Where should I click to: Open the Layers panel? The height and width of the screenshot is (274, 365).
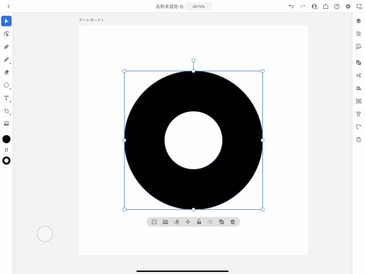(x=359, y=21)
